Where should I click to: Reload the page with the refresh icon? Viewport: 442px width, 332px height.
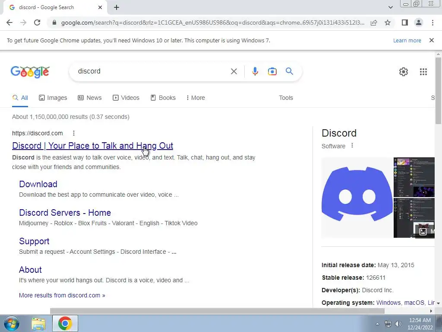(37, 22)
